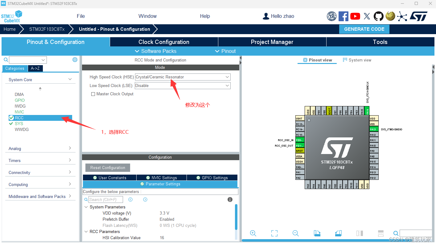Open the STM32CubeMX settings gear in sidebar
The height and width of the screenshot is (245, 436).
tap(75, 59)
